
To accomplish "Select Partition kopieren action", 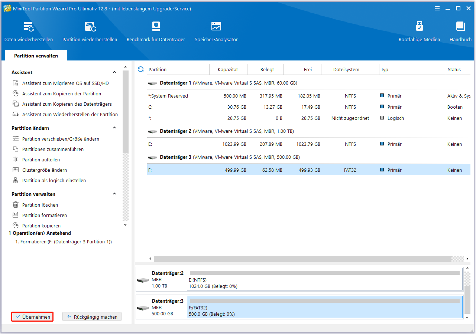I will pyautogui.click(x=41, y=226).
